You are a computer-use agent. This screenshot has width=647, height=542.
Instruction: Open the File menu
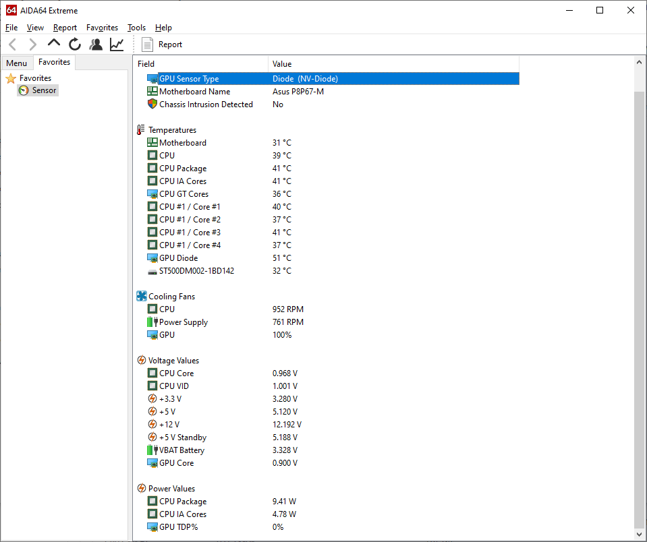[x=11, y=28]
